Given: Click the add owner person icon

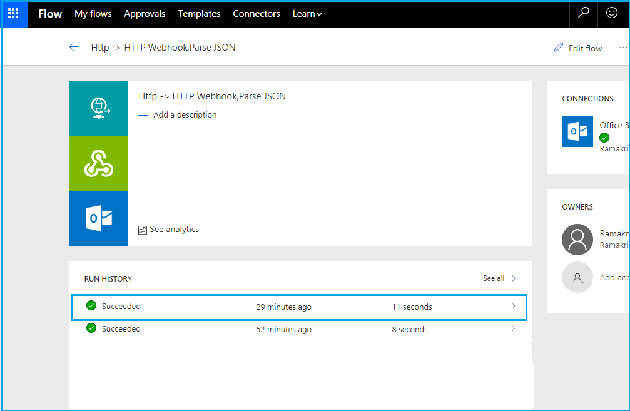Looking at the screenshot, I should pyautogui.click(x=577, y=277).
